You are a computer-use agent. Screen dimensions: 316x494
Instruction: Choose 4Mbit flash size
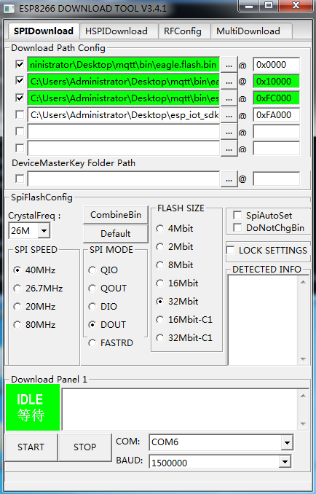click(175, 229)
